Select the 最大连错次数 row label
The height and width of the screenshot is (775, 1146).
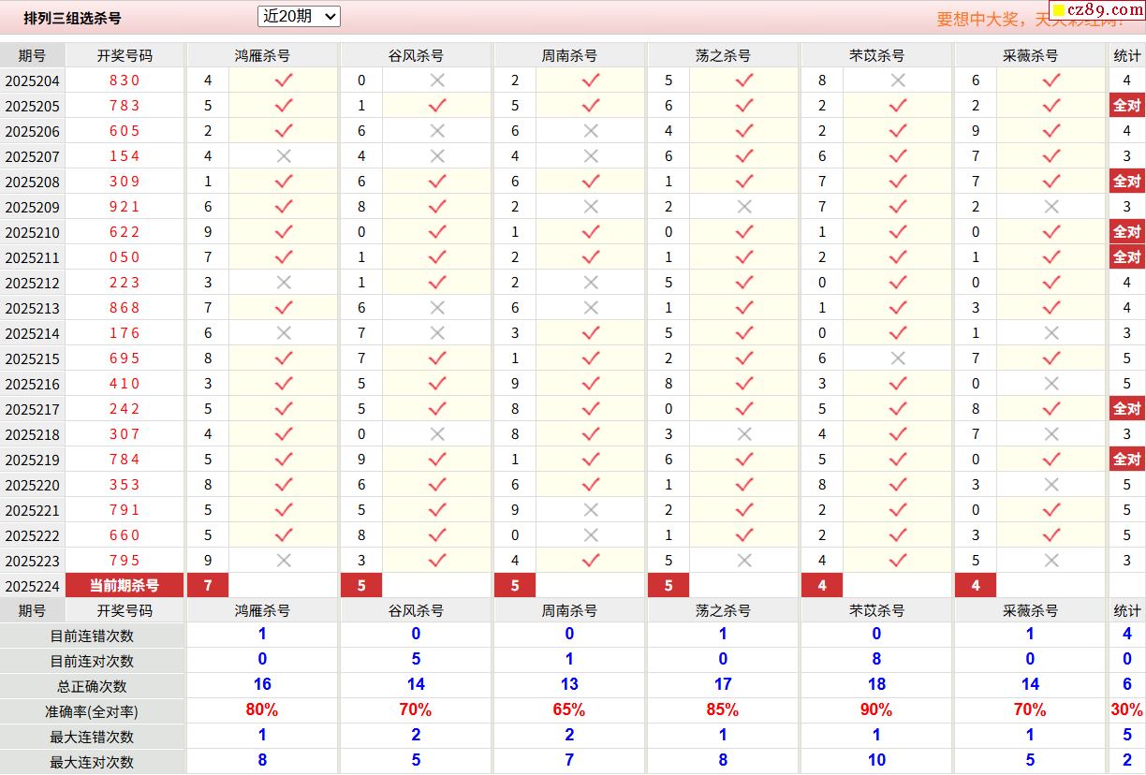click(92, 737)
